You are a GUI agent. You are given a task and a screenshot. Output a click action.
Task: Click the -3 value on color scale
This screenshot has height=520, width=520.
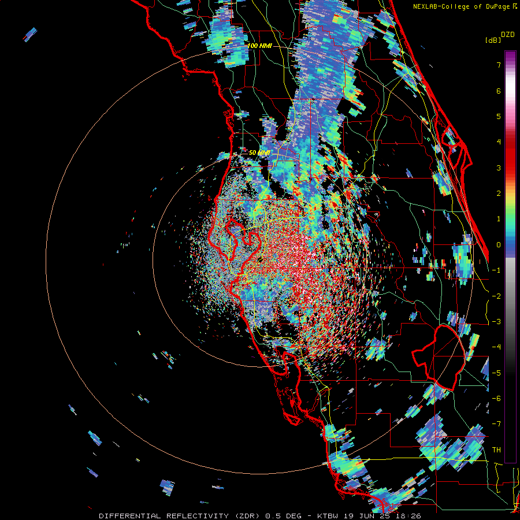click(496, 322)
